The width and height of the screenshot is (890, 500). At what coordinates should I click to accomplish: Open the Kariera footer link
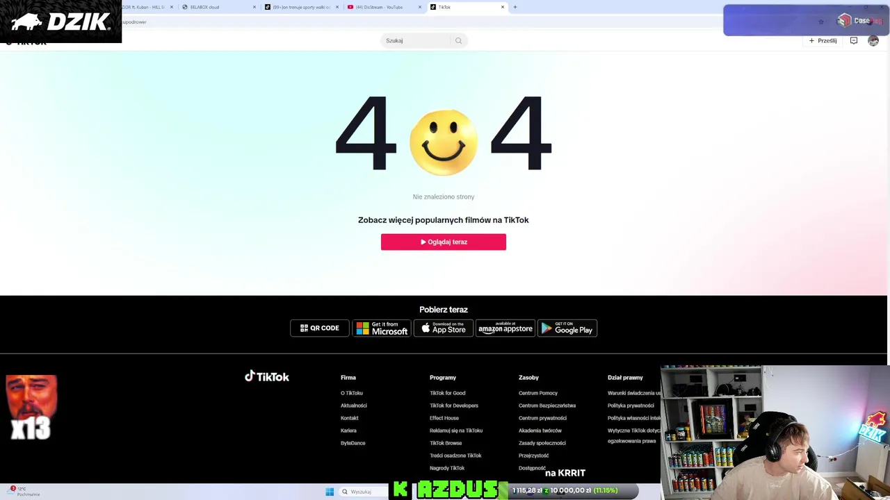(348, 431)
